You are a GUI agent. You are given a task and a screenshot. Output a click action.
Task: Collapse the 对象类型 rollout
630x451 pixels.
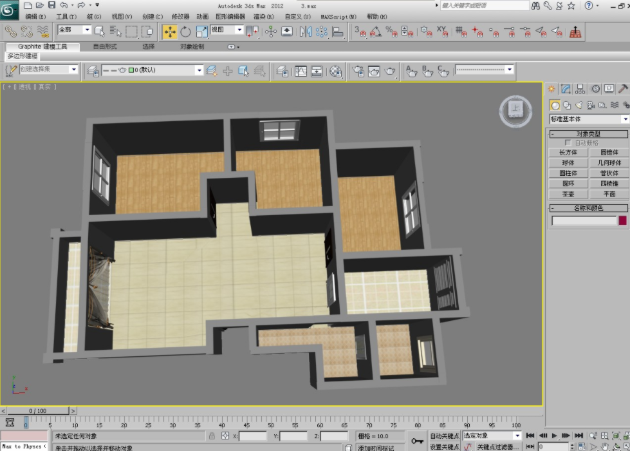coord(552,135)
